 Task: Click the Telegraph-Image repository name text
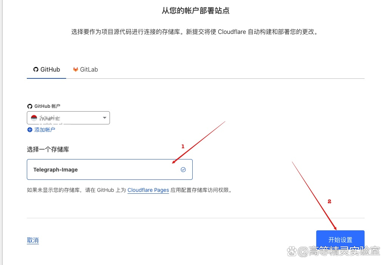point(56,170)
